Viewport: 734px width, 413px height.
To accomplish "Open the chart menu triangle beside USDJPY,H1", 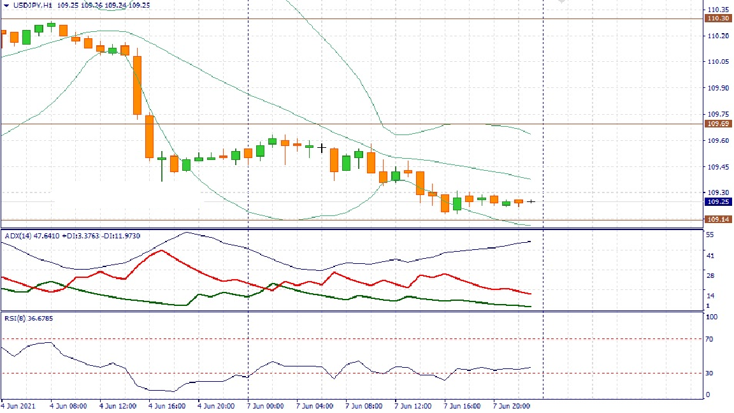I will tap(6, 4).
